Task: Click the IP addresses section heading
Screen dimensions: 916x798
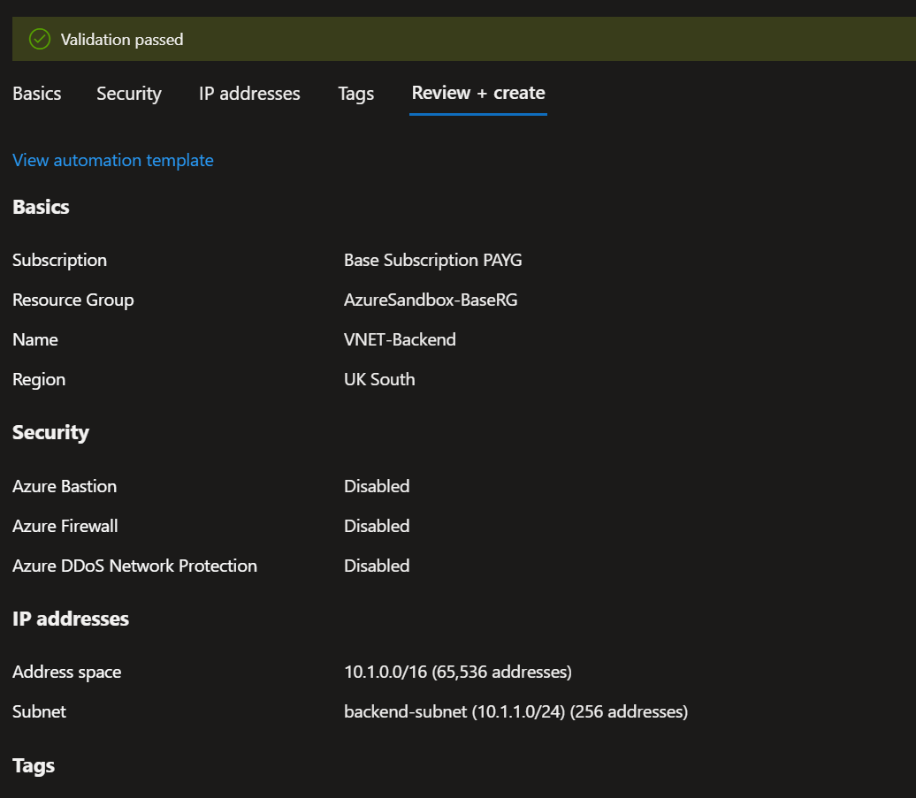Action: [x=71, y=619]
